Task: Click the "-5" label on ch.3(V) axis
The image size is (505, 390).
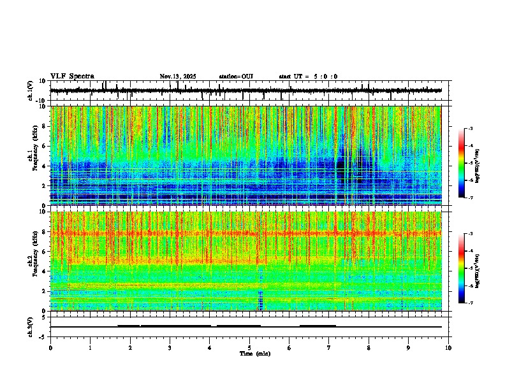Action: pyautogui.click(x=43, y=337)
